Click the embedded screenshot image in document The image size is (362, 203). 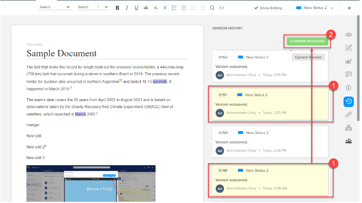click(91, 183)
